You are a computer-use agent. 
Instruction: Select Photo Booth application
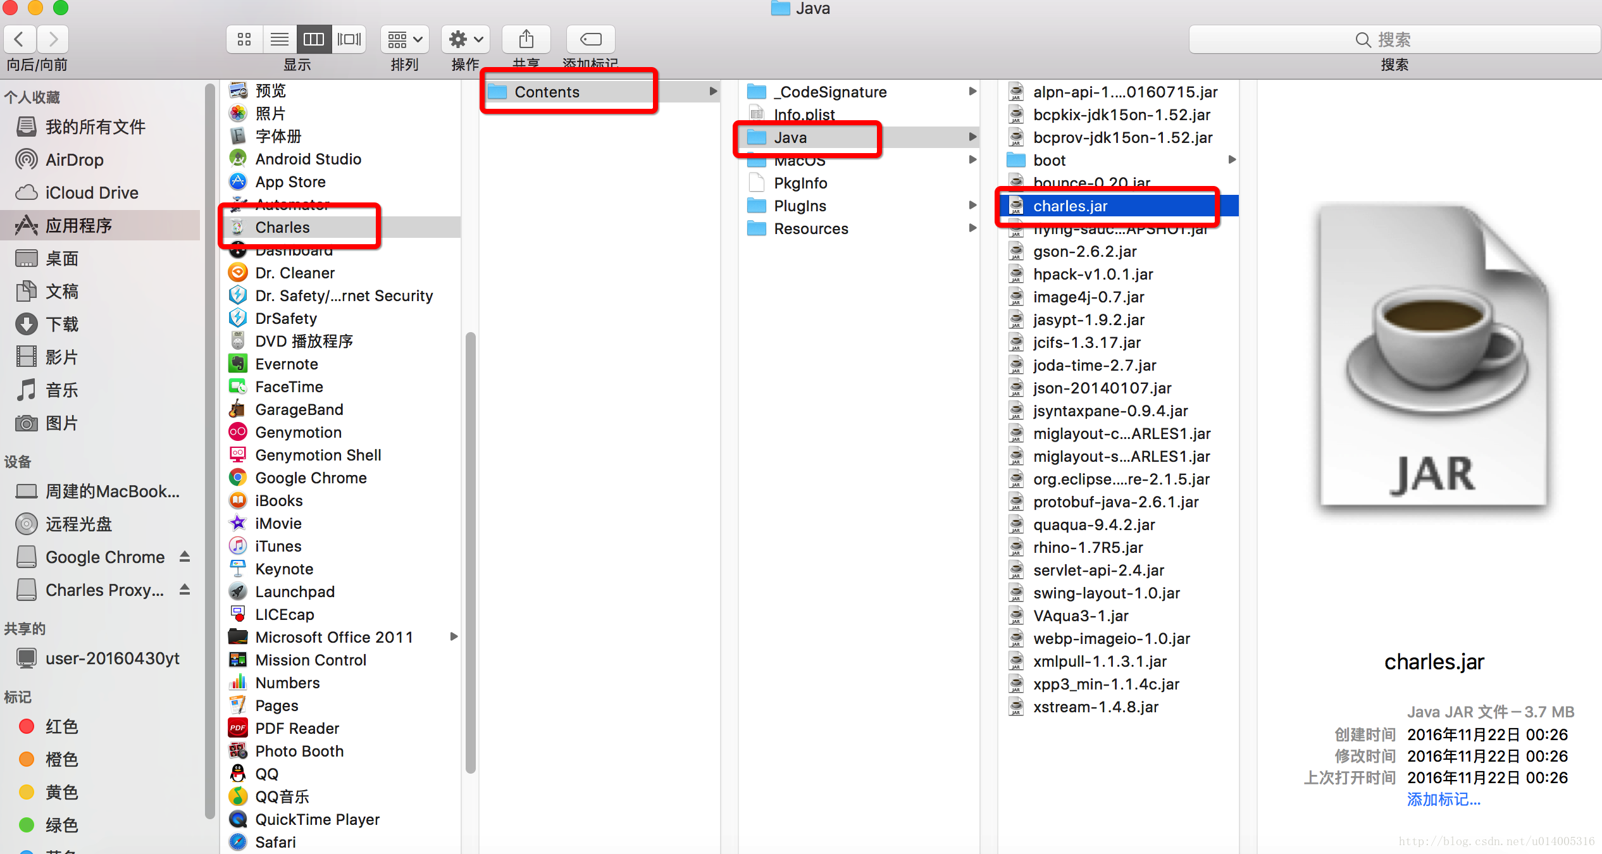342,751
